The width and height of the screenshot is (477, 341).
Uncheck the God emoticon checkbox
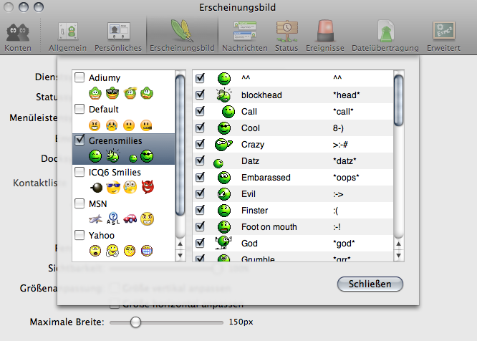(x=200, y=243)
